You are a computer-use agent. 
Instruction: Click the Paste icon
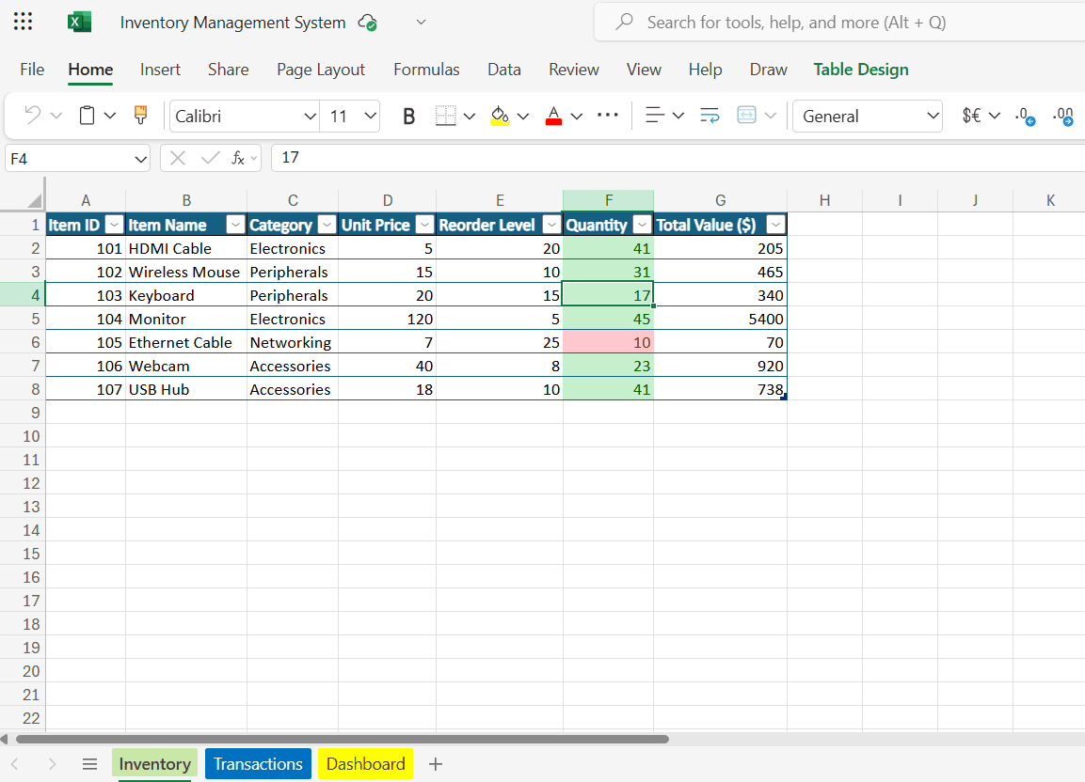(86, 114)
